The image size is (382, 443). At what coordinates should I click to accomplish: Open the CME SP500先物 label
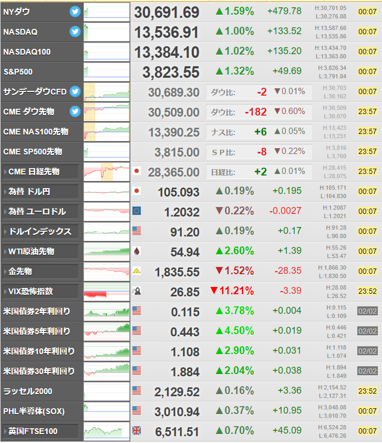tap(33, 152)
